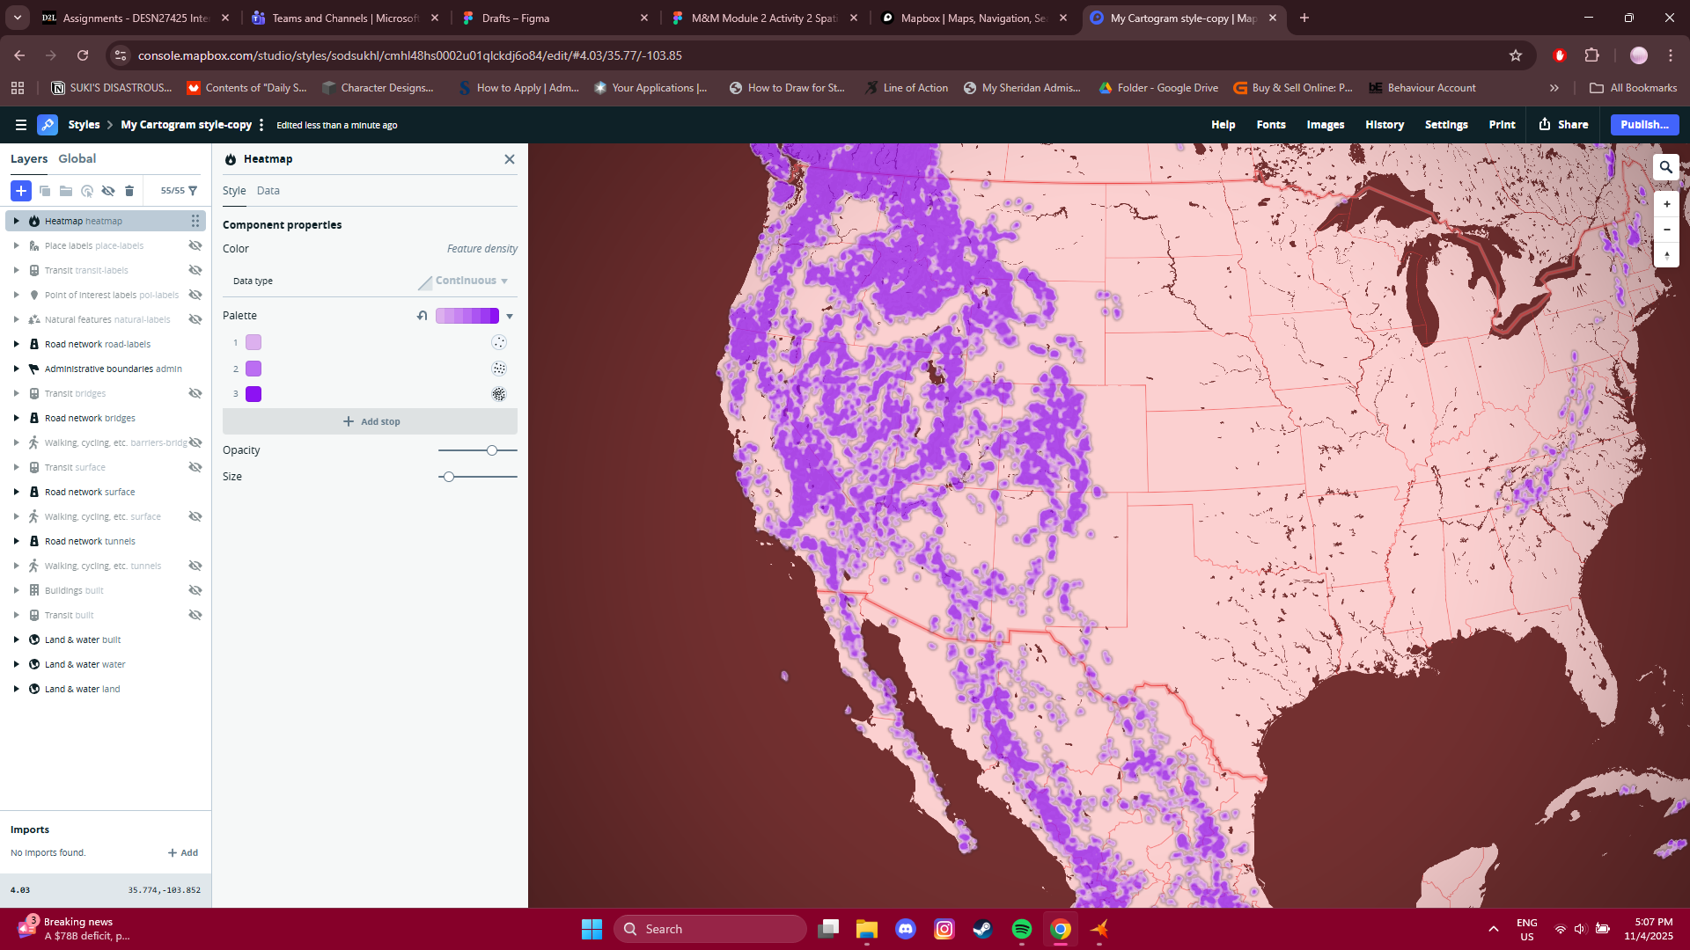Image resolution: width=1690 pixels, height=950 pixels.
Task: Click the duplicate layer icon
Action: 45,191
